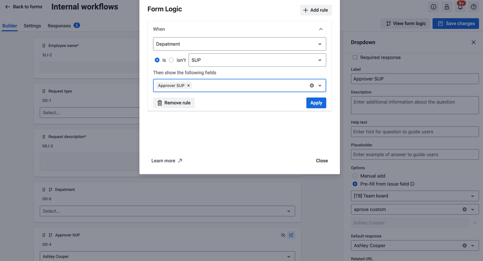Open the help question mark icon

(x=473, y=7)
